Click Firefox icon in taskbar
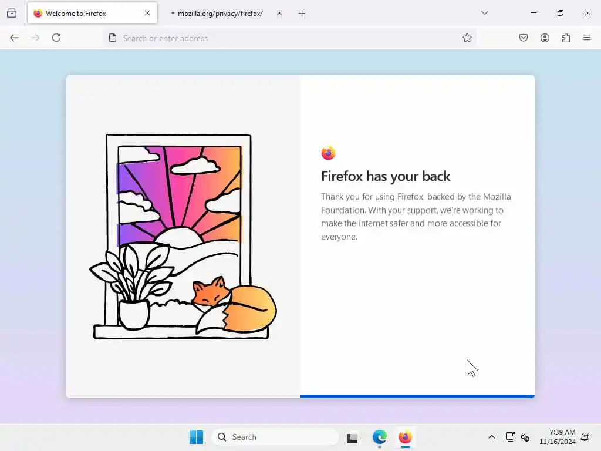601x451 pixels. click(x=405, y=437)
